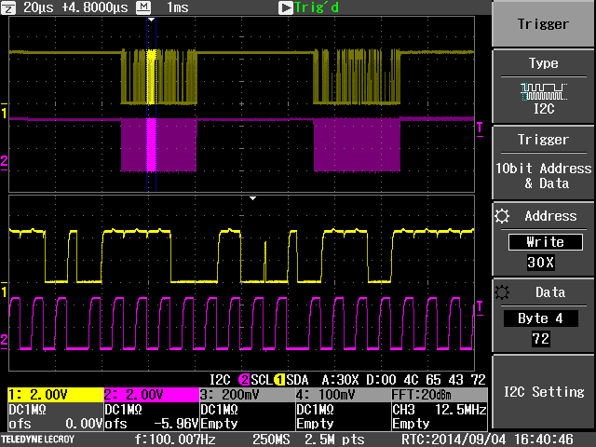Image resolution: width=596 pixels, height=447 pixels.
Task: Click the Data jog dial icon
Action: [503, 292]
